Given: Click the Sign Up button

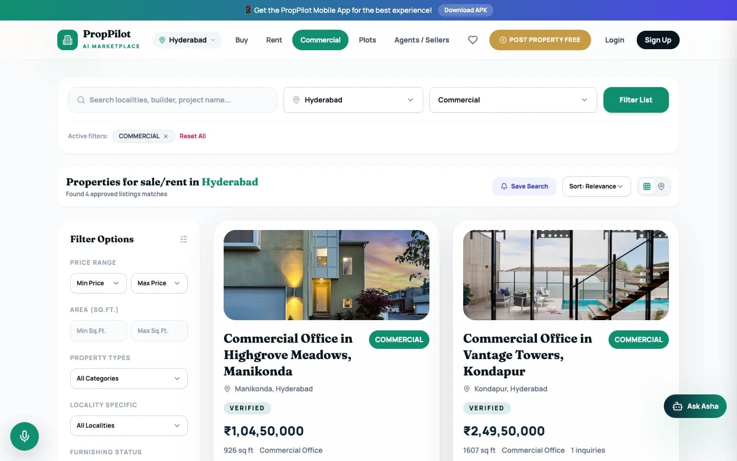Looking at the screenshot, I should [658, 40].
